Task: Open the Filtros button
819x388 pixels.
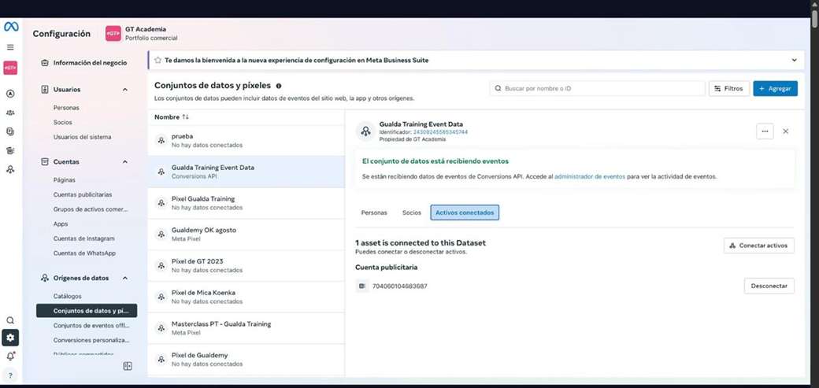Action: click(728, 89)
